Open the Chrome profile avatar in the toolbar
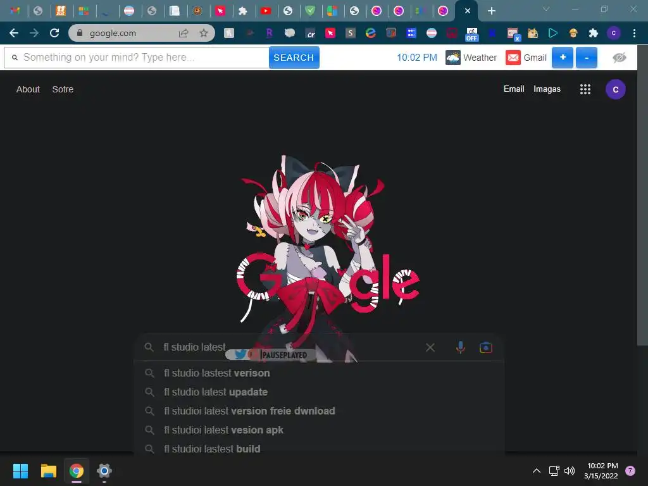This screenshot has width=648, height=486. [x=614, y=33]
